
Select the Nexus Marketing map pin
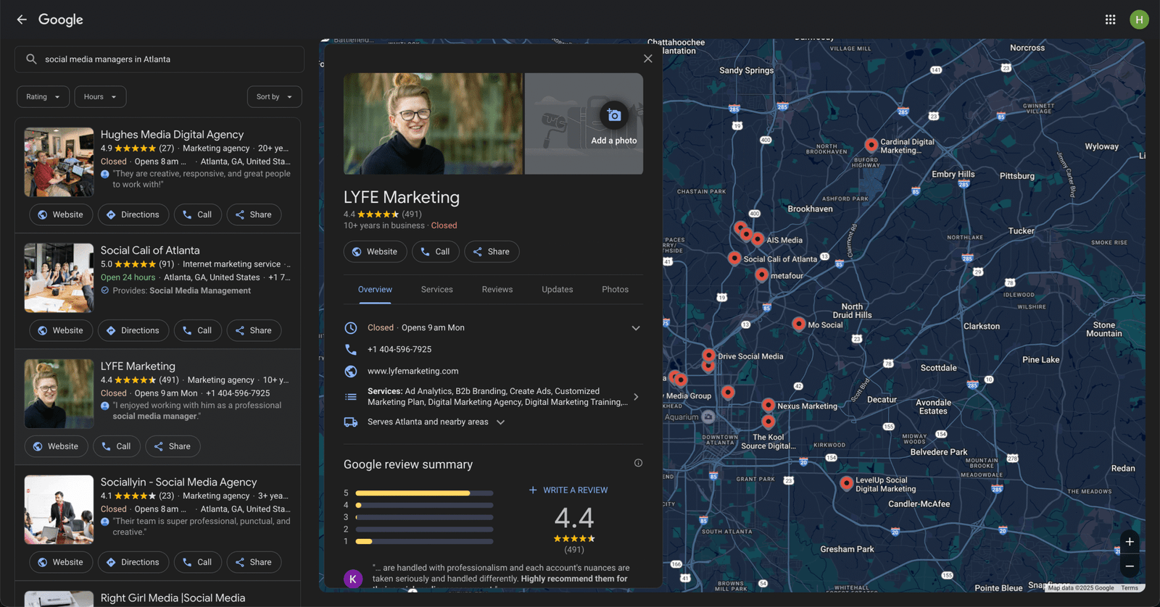(768, 405)
